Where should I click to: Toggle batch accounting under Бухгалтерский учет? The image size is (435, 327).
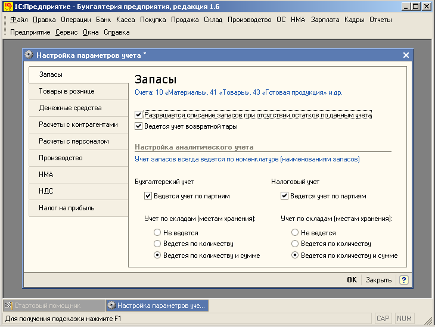(x=148, y=196)
